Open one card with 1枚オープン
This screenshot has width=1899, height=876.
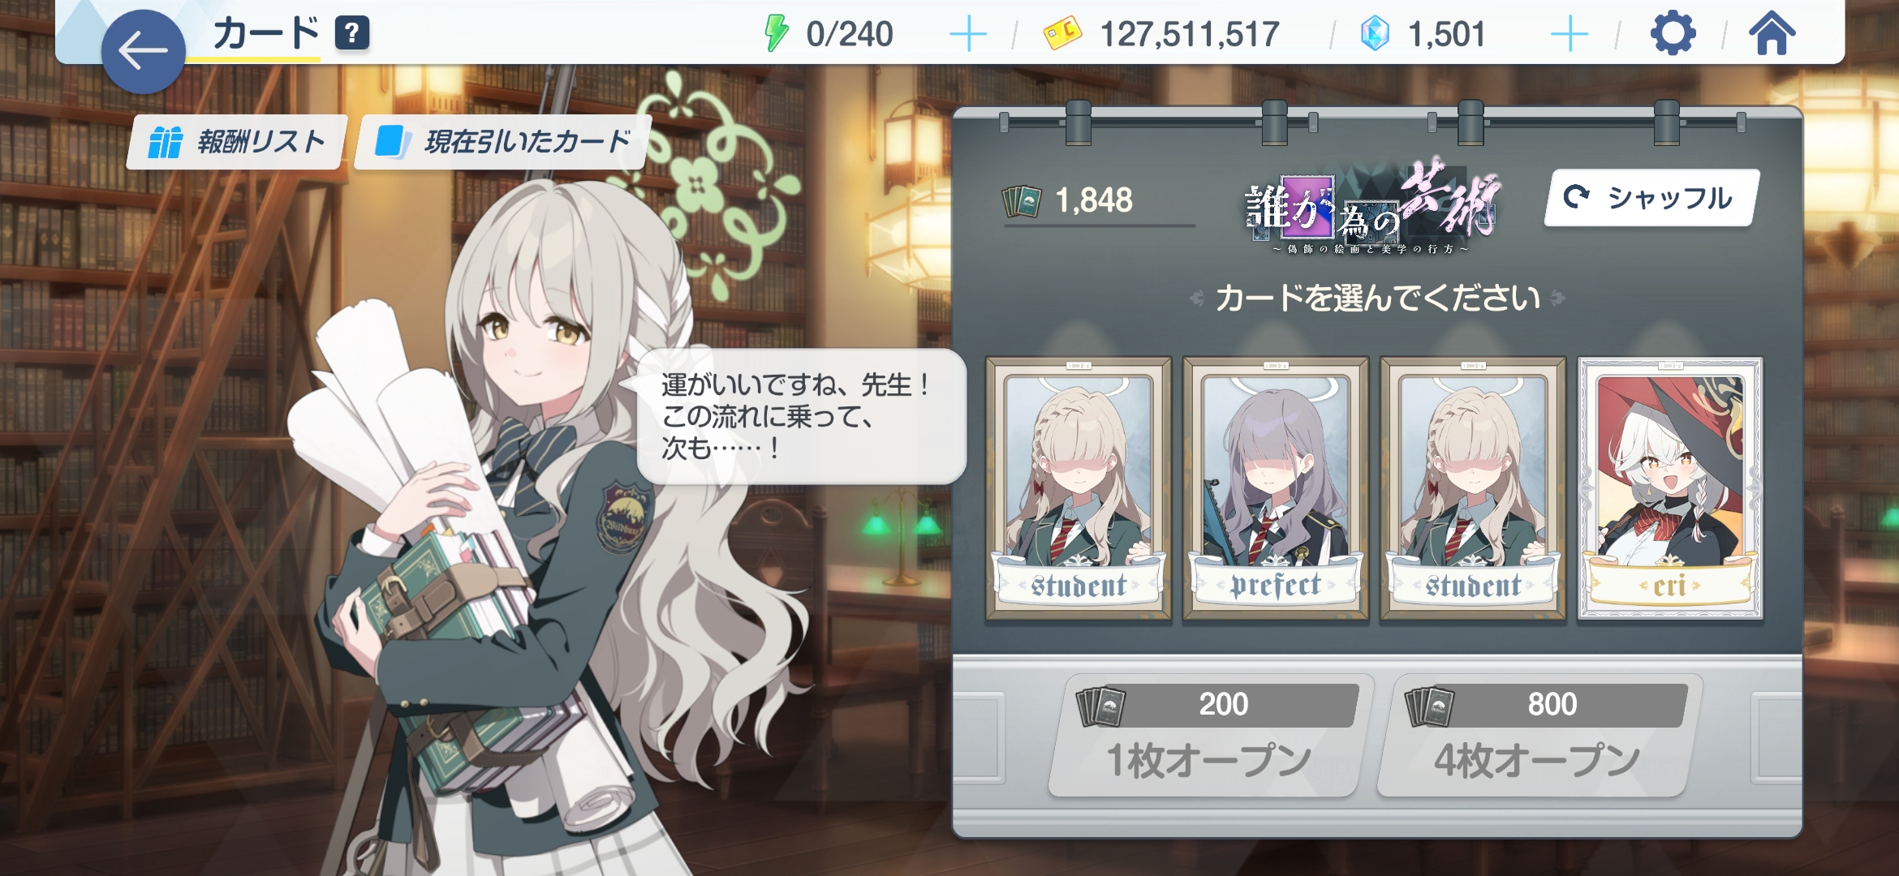pyautogui.click(x=1210, y=736)
